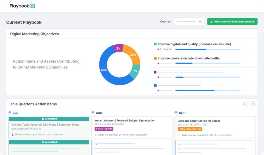Viewport: 264px width, 155px height.
Task: Click the AUG calendar icon
Action: (93, 113)
